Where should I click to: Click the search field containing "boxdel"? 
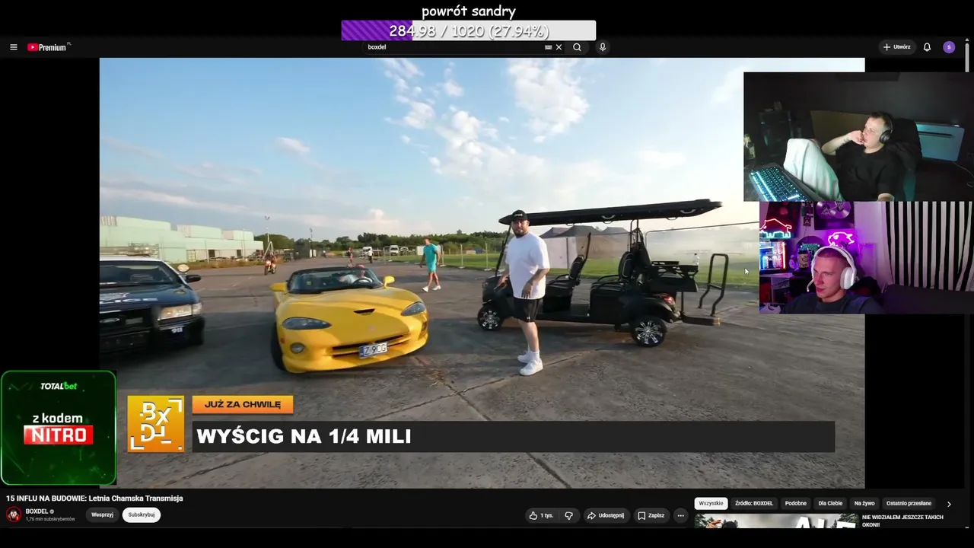point(454,47)
